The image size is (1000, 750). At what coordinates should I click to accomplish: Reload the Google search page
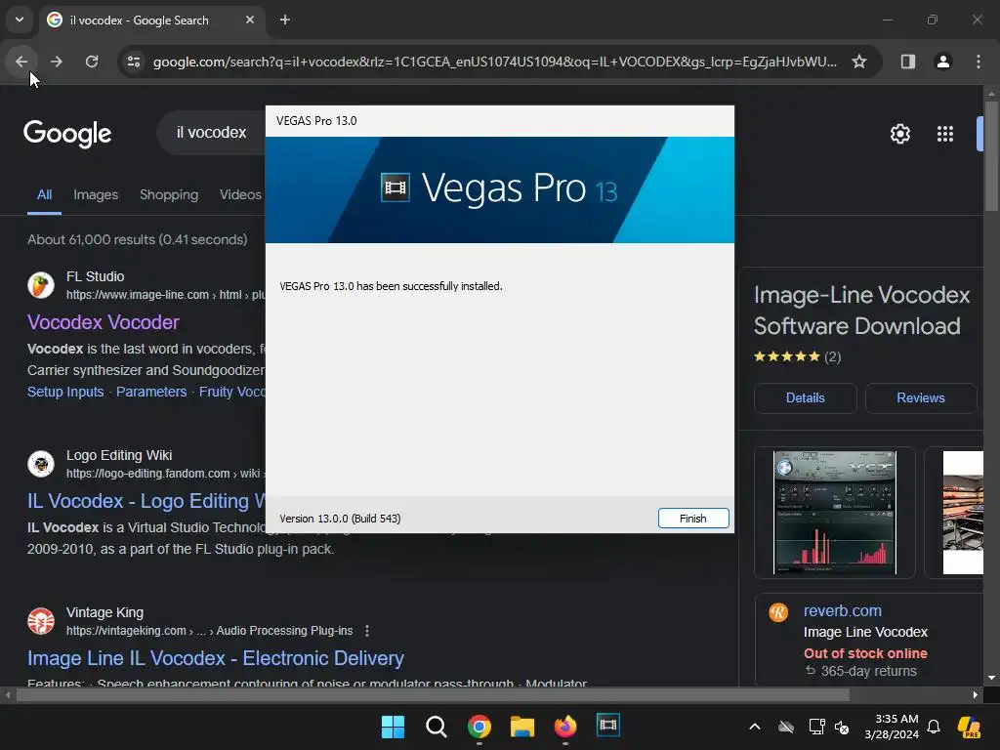pyautogui.click(x=92, y=62)
